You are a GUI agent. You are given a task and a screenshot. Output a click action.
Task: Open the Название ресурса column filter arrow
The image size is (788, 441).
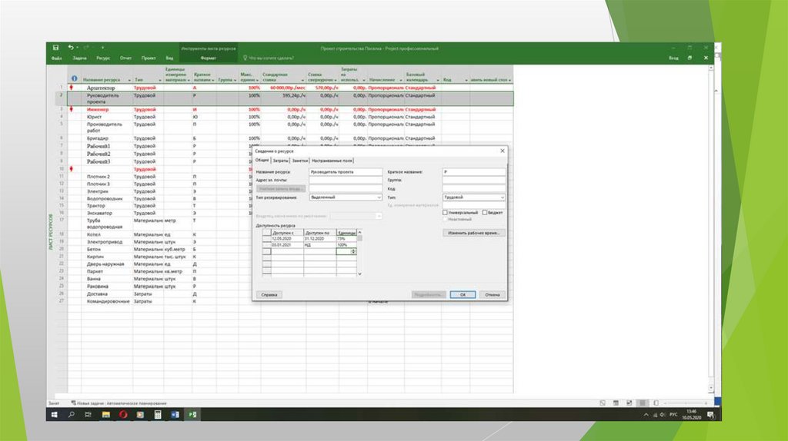[x=129, y=79]
